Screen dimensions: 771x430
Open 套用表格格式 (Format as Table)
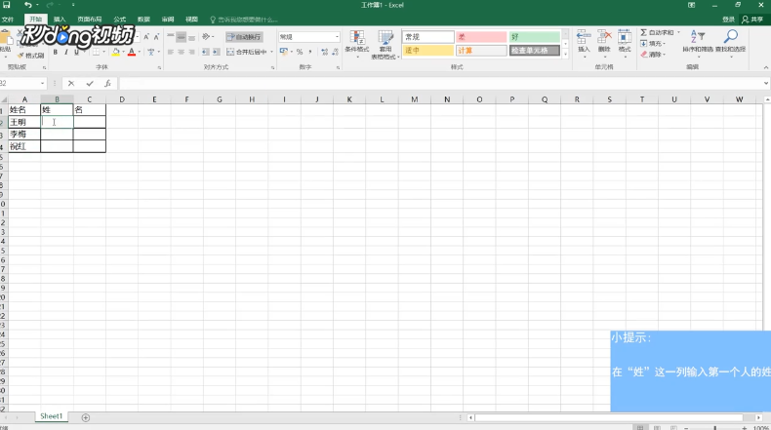385,44
